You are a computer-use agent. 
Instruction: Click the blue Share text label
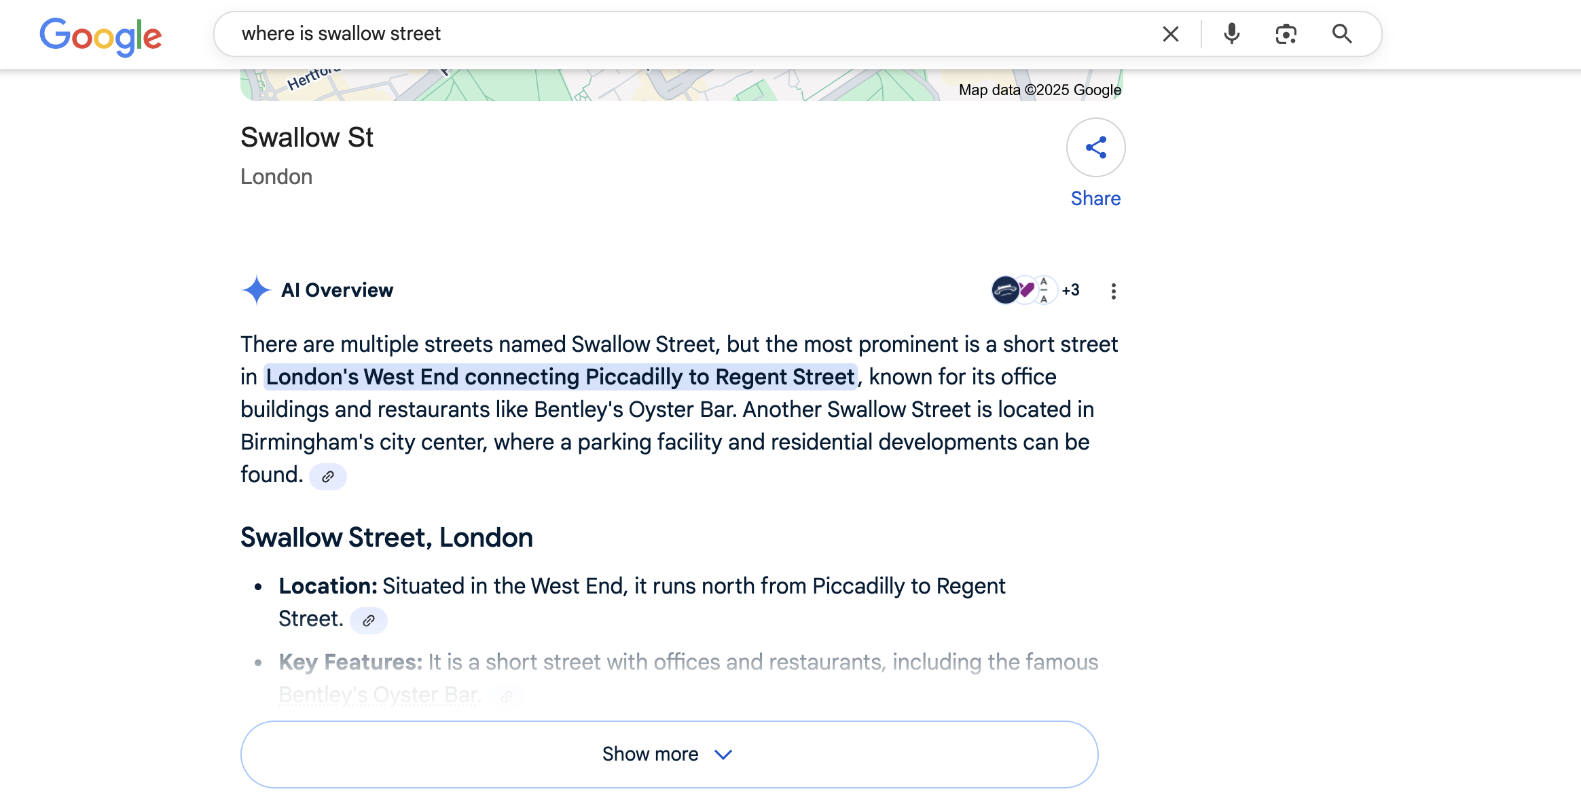coord(1095,198)
